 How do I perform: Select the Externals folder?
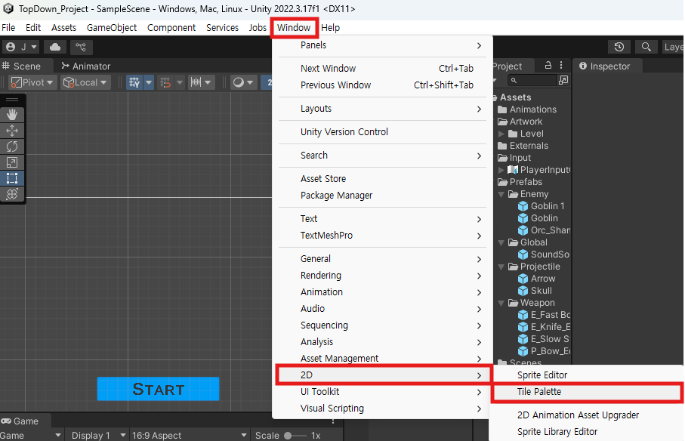pyautogui.click(x=523, y=146)
